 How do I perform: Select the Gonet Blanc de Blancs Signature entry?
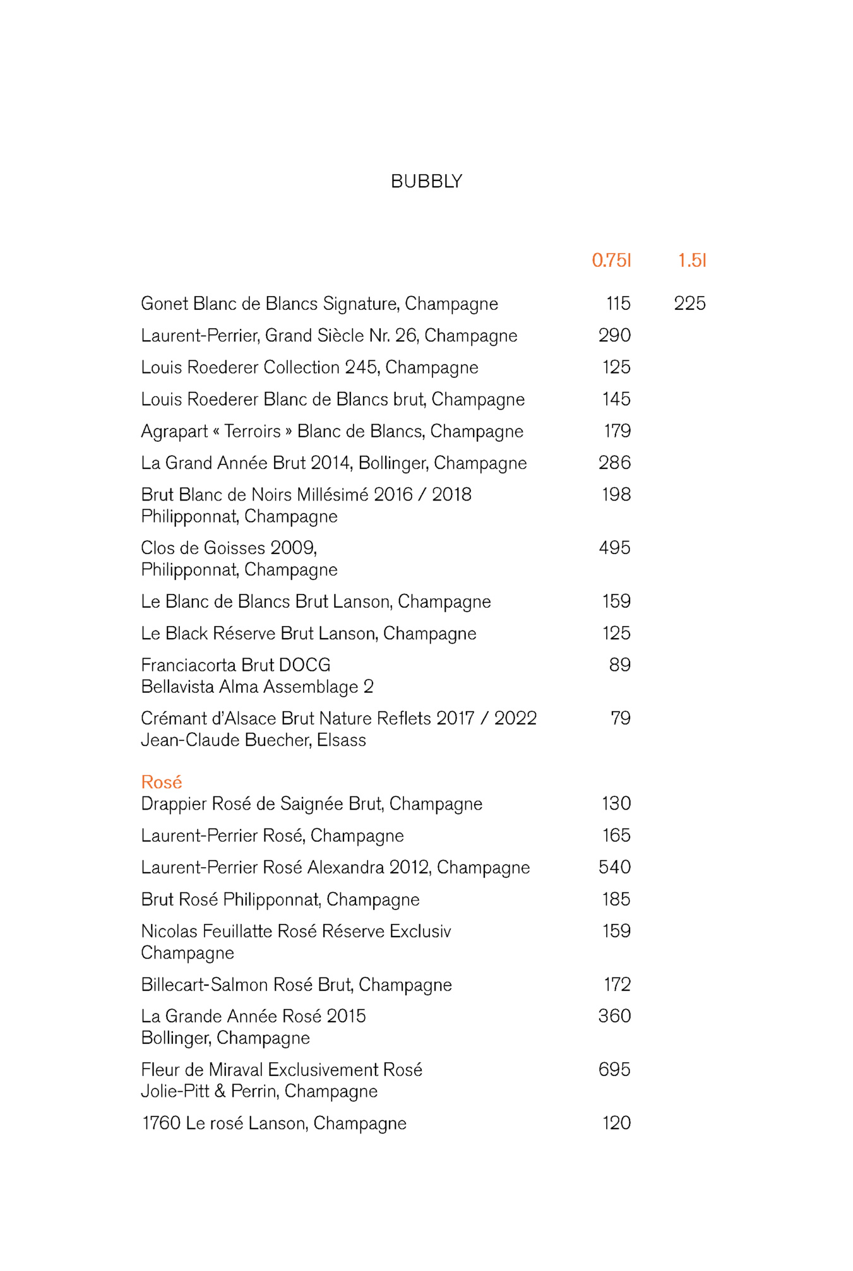pyautogui.click(x=319, y=304)
